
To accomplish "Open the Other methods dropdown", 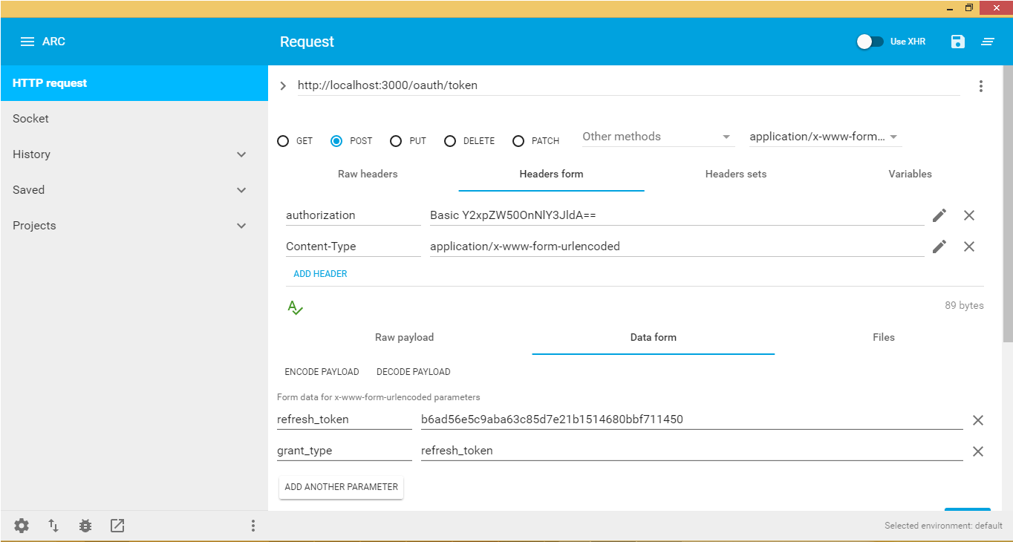I will [657, 137].
